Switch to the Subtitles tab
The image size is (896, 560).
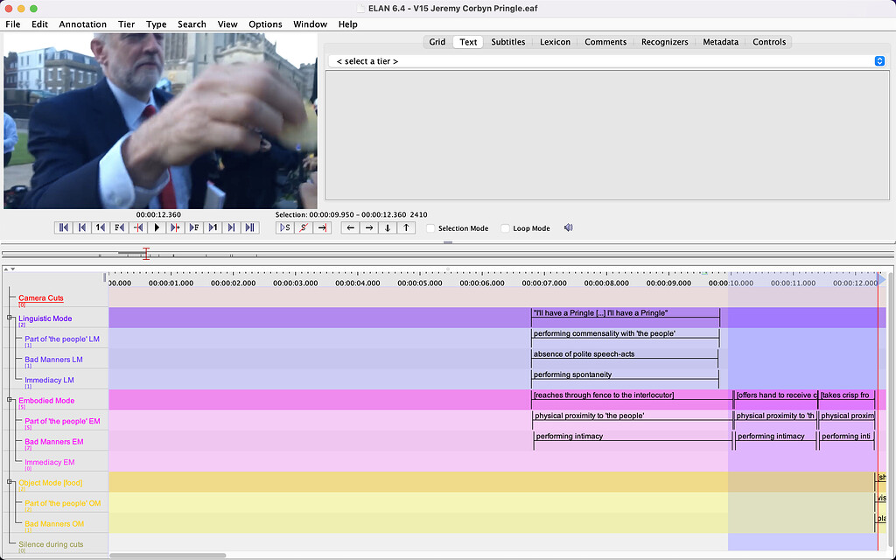[507, 42]
